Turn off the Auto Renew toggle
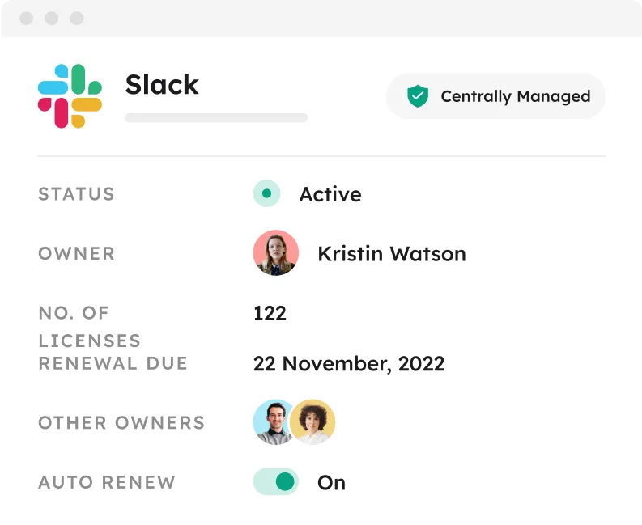The height and width of the screenshot is (525, 642). coord(276,481)
